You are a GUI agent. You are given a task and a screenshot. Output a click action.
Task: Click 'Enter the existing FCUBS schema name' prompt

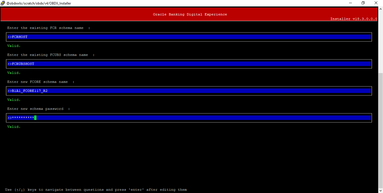click(51, 55)
